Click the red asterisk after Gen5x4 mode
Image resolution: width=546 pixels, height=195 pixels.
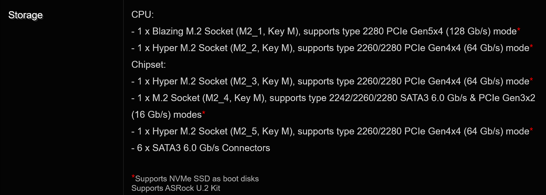point(518,29)
